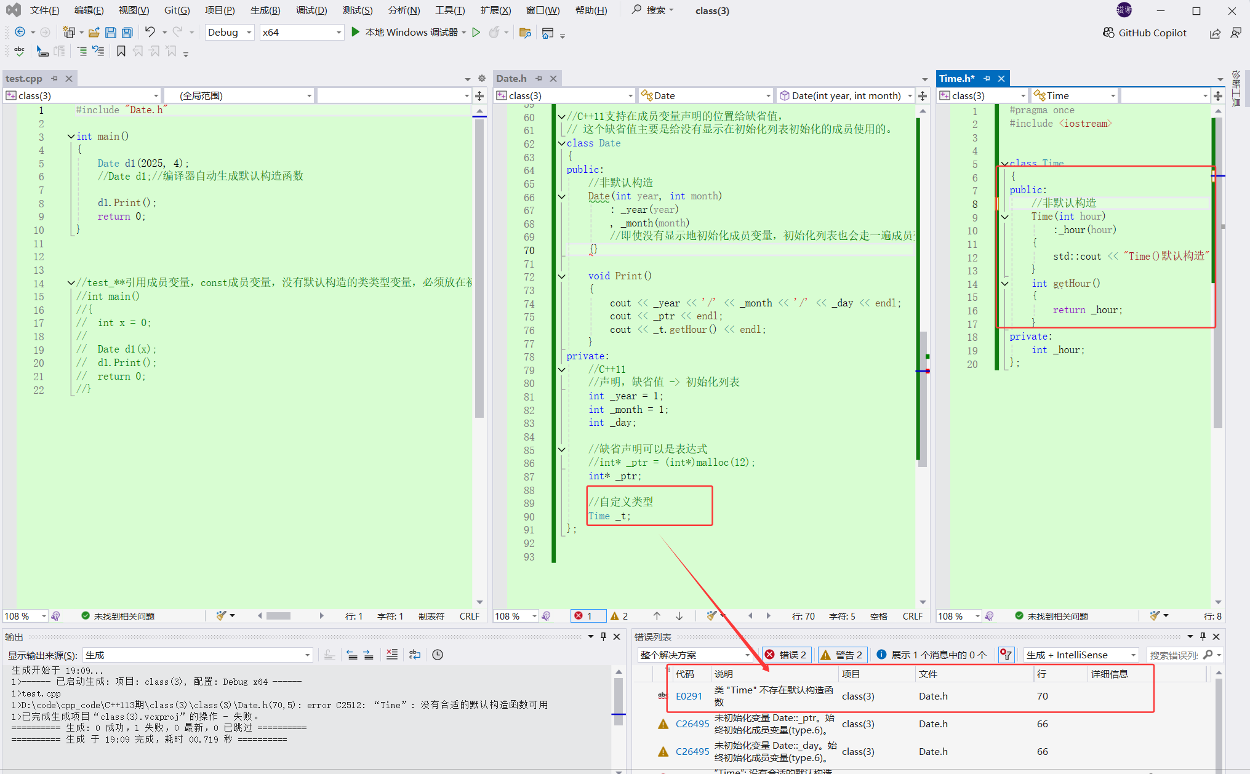This screenshot has height=774, width=1250.
Task: Toggle a bookmark with the bookmark icon
Action: [121, 52]
